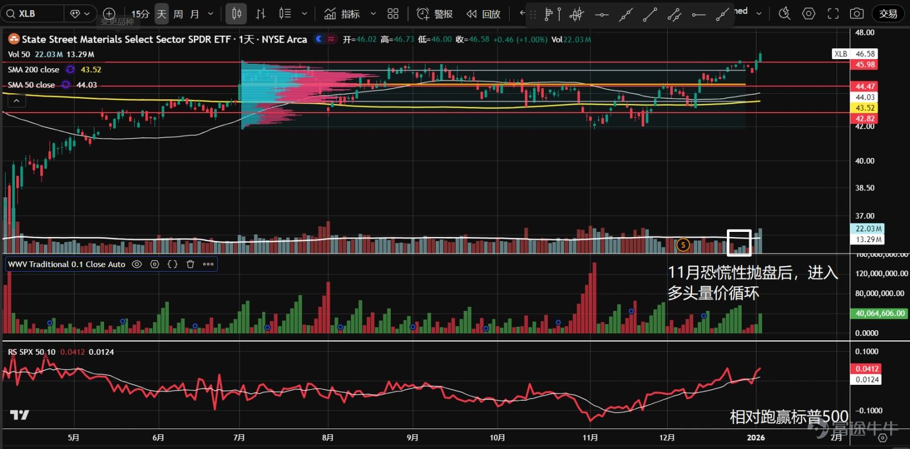The width and height of the screenshot is (910, 449).
Task: Take a chart snapshot with camera icon
Action: [857, 14]
